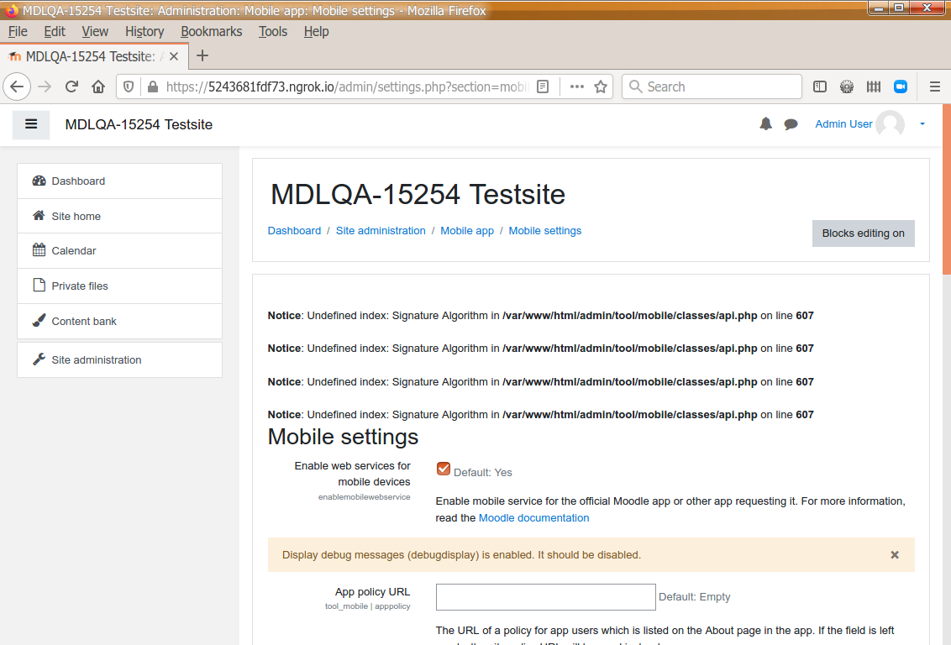
Task: Expand the user menu dropdown arrow
Action: click(922, 124)
